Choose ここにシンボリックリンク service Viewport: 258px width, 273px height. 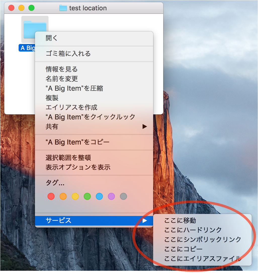(202, 240)
